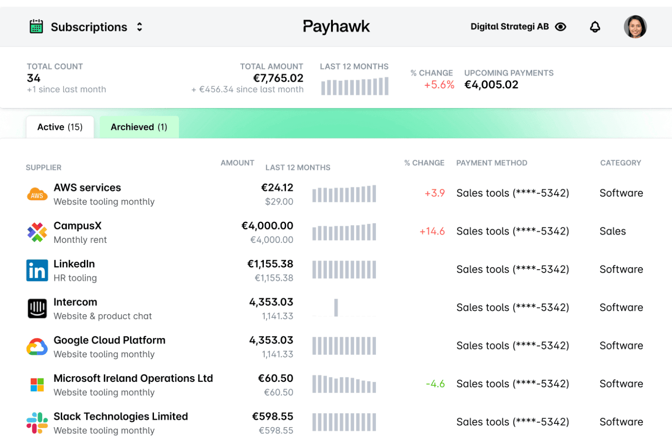Switch to the Active (15) tab
This screenshot has width=672, height=448.
[x=60, y=127]
